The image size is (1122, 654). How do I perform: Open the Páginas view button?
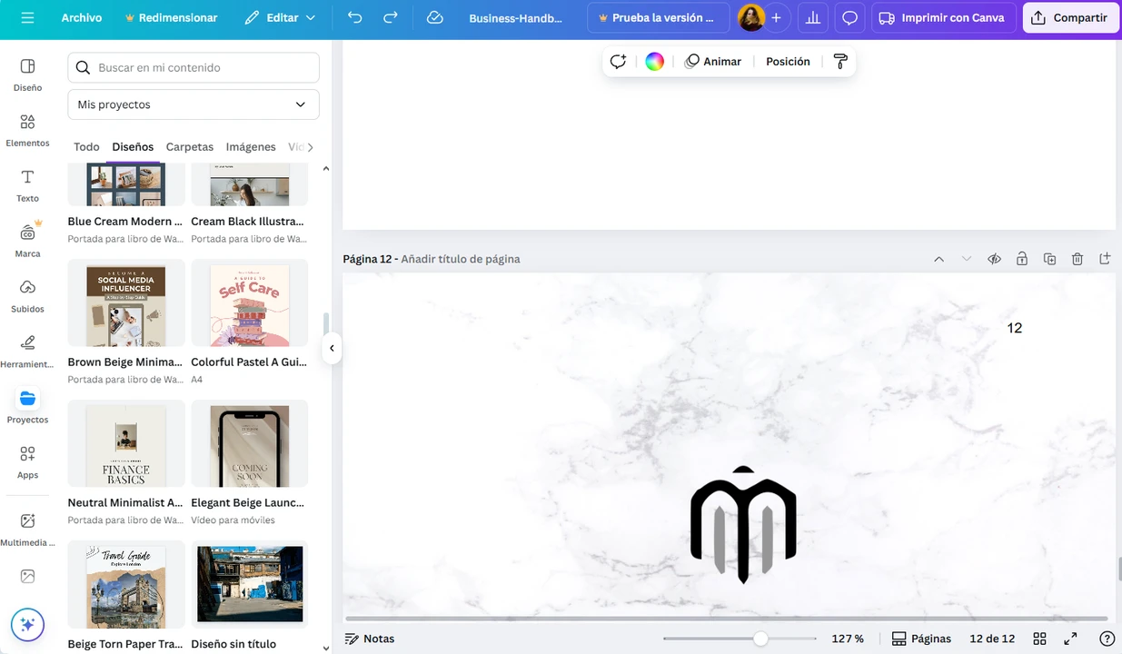point(921,639)
